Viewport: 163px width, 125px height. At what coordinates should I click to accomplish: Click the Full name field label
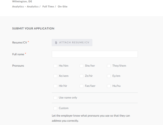pos(18,54)
